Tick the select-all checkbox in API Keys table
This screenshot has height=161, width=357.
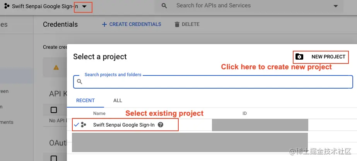click(x=54, y=110)
